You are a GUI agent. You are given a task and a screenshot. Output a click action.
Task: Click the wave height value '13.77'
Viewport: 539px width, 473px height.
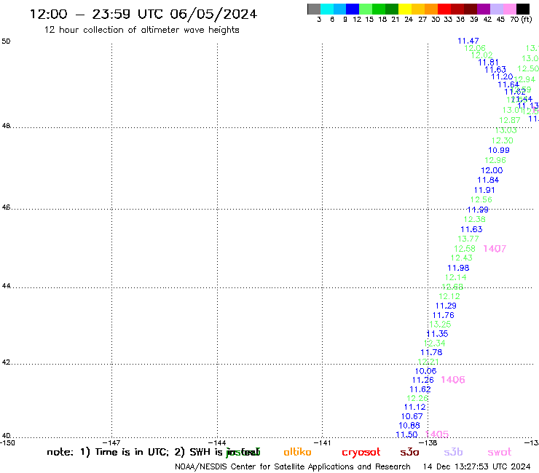(468, 239)
